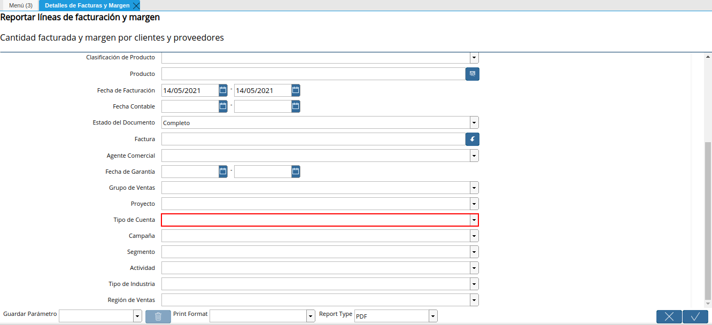Open calendar for Fecha de Facturación end date

(296, 90)
